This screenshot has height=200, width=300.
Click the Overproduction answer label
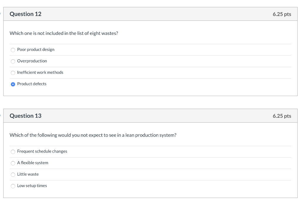coord(32,61)
